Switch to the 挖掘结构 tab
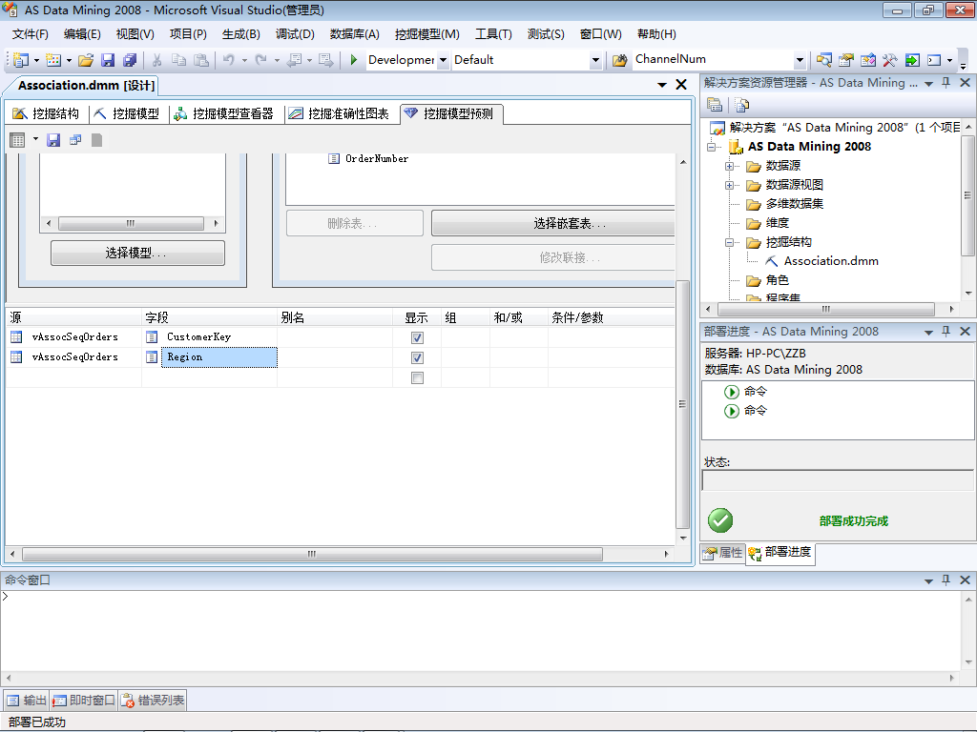 (x=46, y=113)
